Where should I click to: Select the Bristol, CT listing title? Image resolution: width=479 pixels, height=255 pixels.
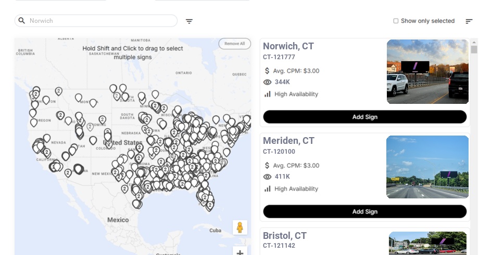285,236
